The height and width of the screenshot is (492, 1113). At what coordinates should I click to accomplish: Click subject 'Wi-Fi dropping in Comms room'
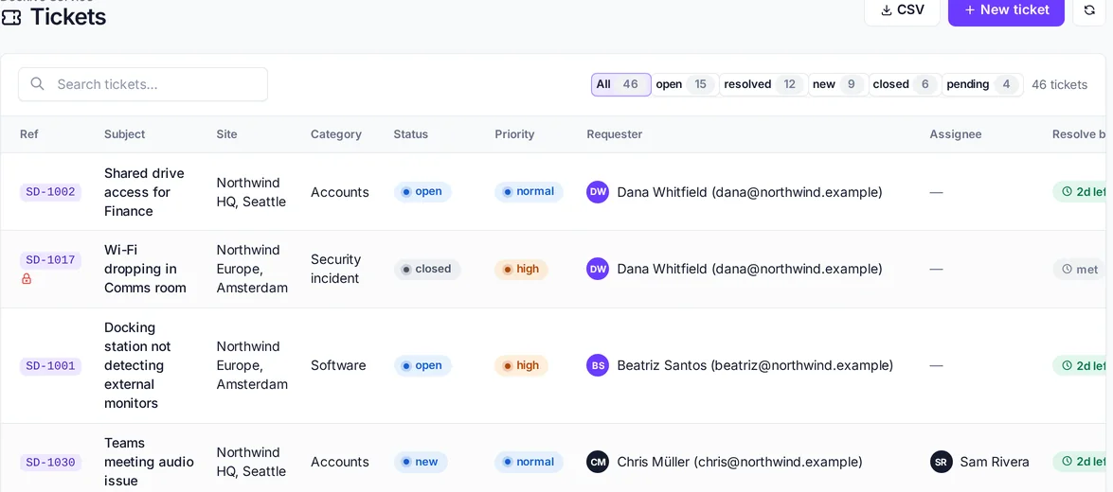146,270
